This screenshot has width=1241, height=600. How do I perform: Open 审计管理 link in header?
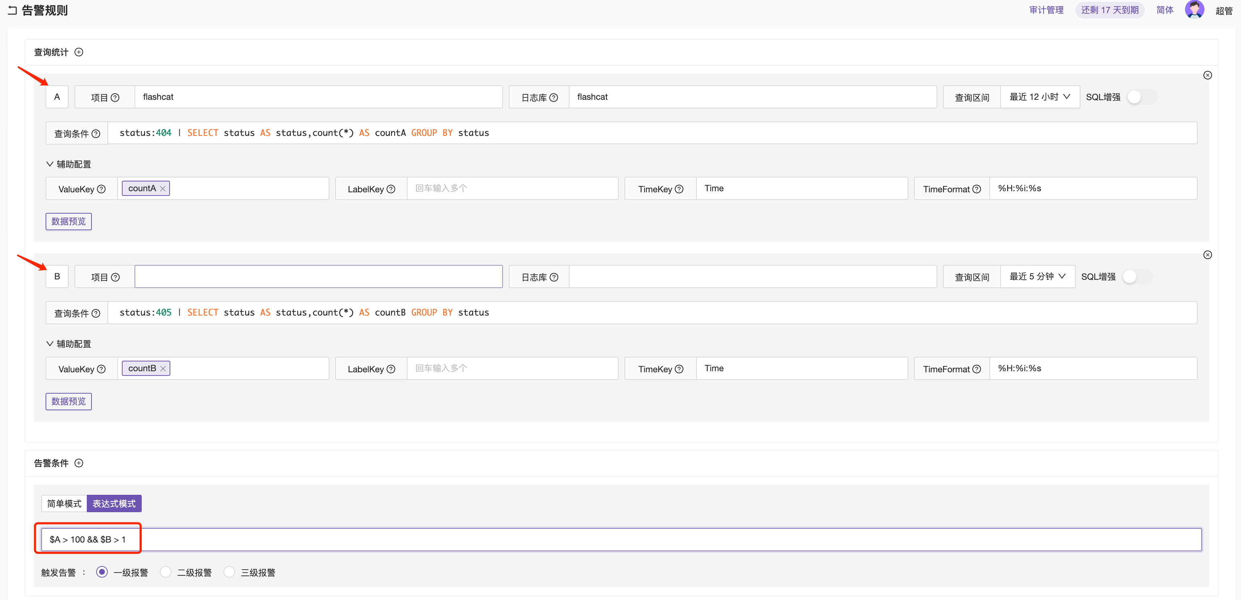click(x=1046, y=10)
